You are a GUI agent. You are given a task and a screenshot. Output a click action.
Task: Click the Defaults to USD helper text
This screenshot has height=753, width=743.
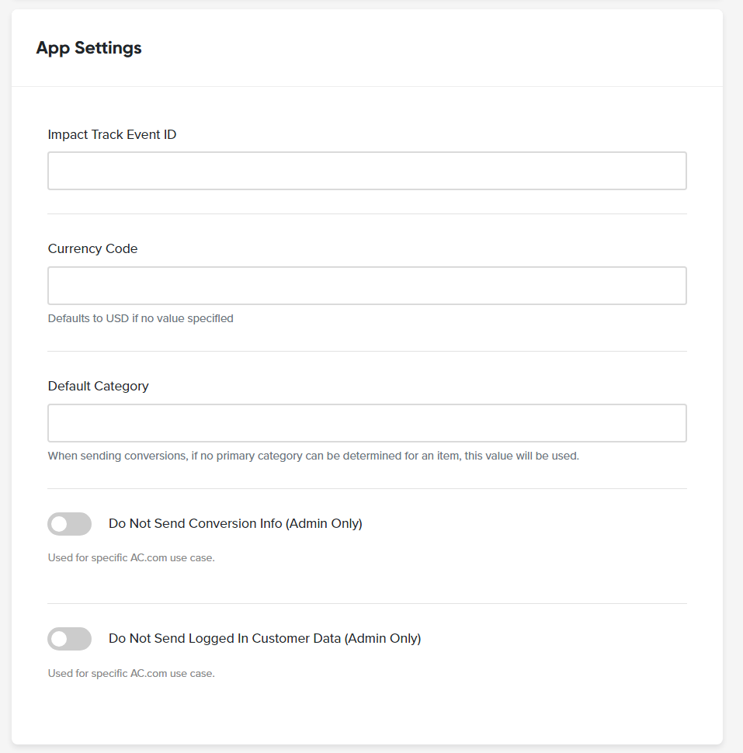coord(141,318)
